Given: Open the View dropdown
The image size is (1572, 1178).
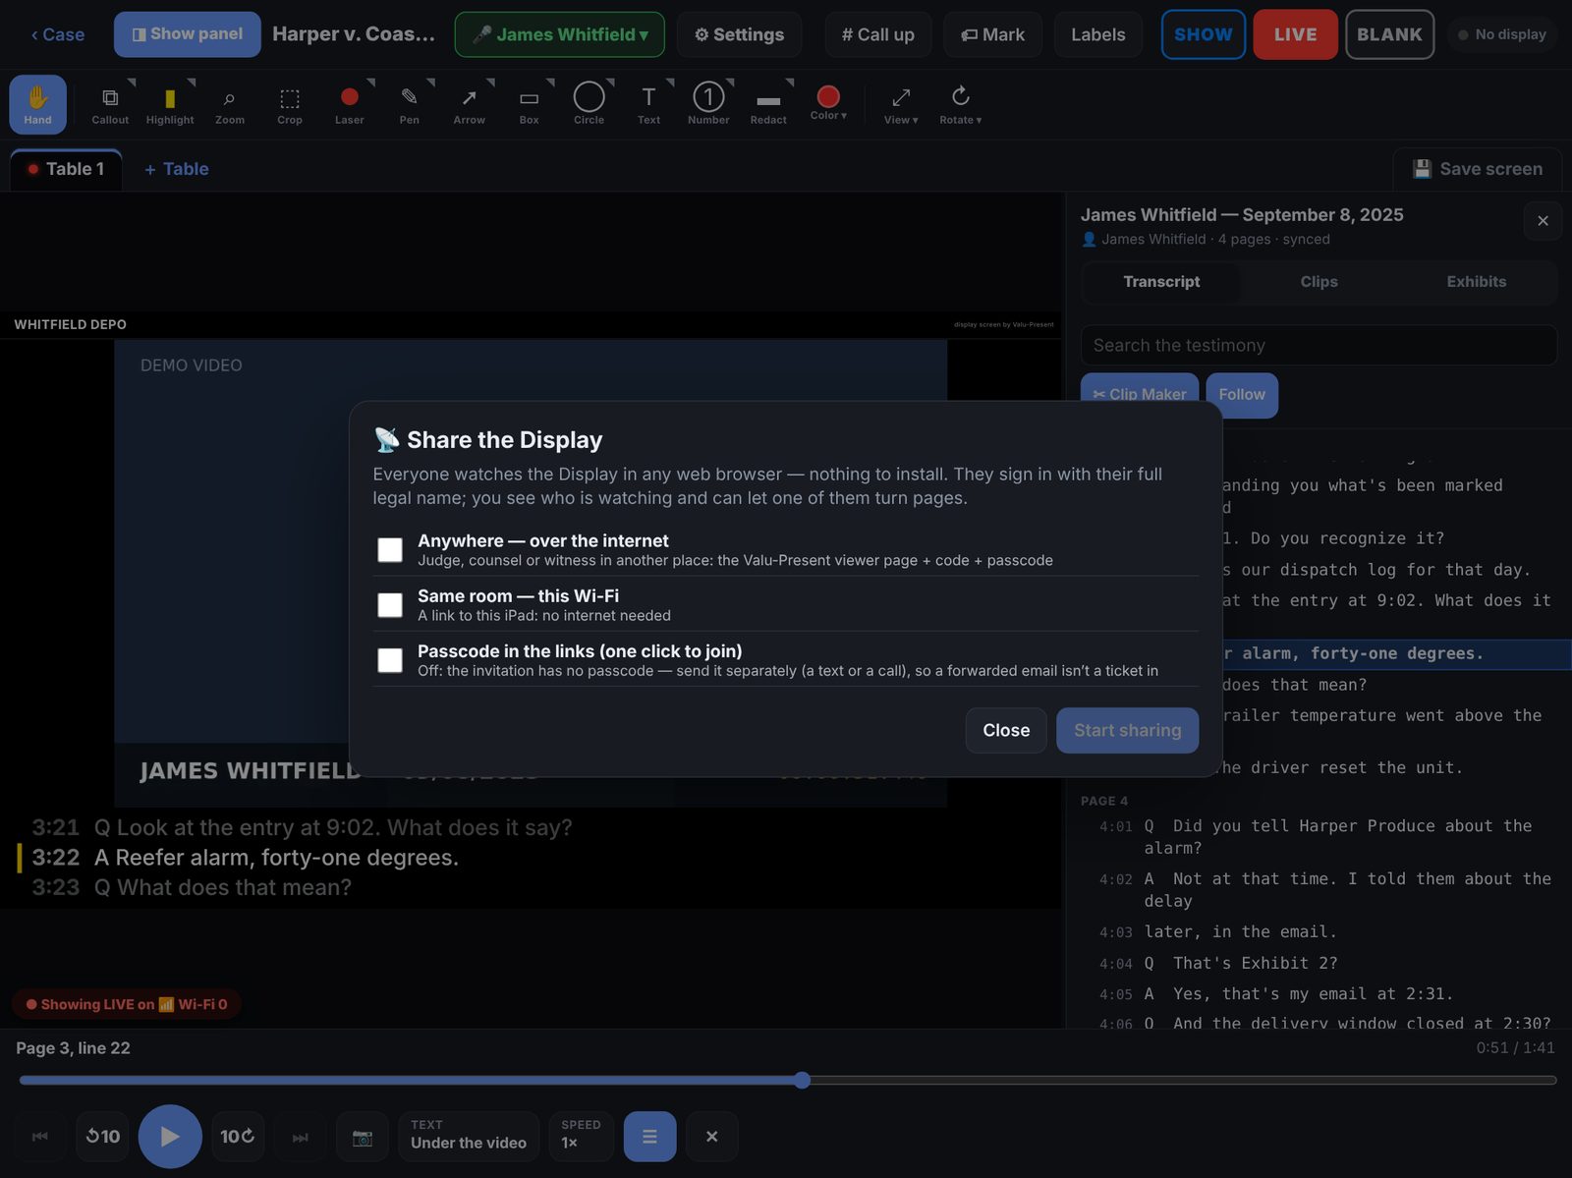Looking at the screenshot, I should tap(901, 104).
